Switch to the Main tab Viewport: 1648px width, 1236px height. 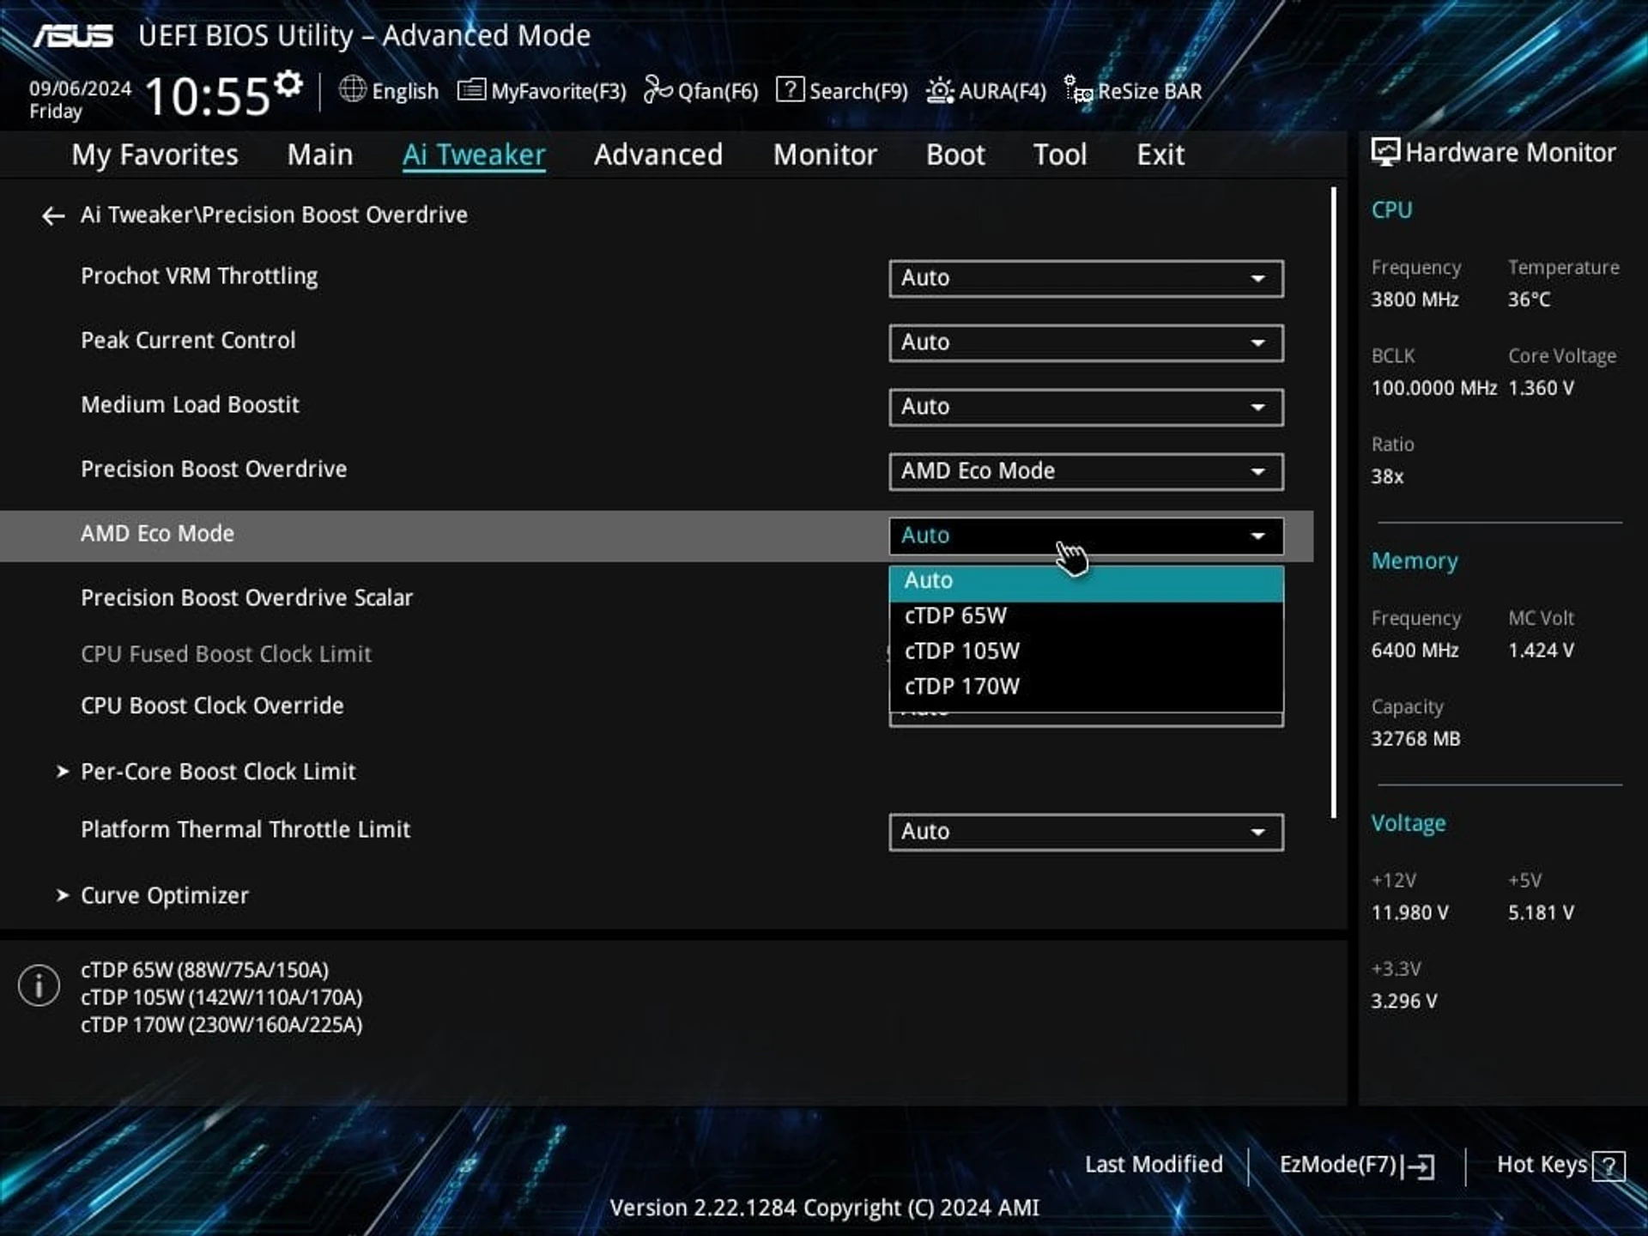coord(320,154)
